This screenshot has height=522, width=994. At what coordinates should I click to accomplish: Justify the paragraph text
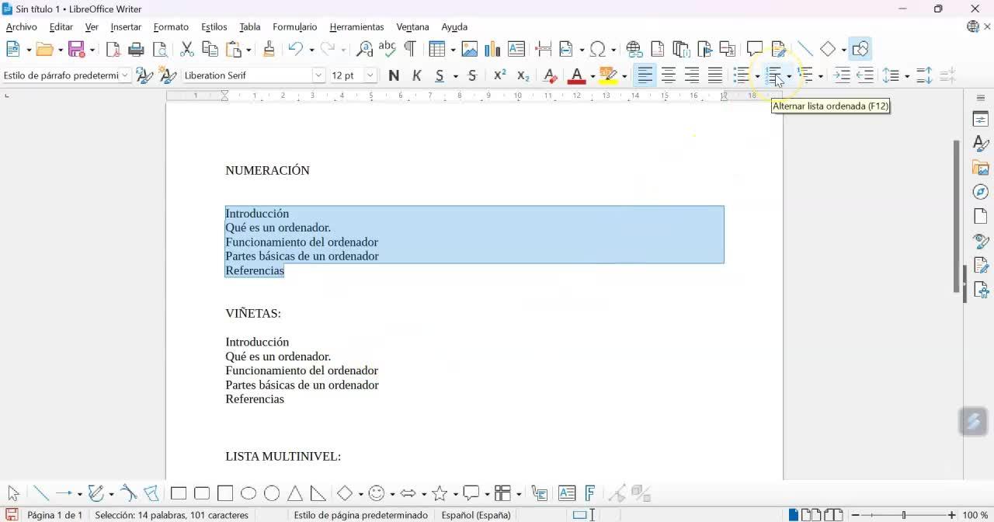715,75
